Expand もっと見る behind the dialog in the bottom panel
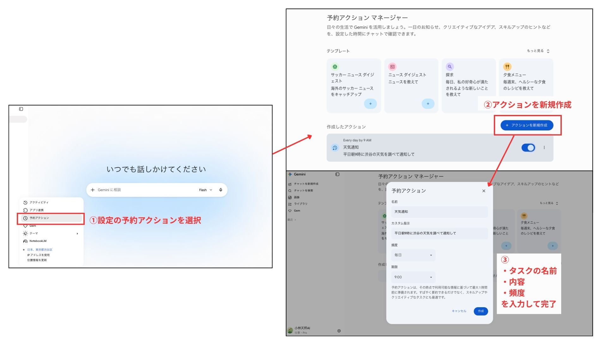 click(x=549, y=203)
